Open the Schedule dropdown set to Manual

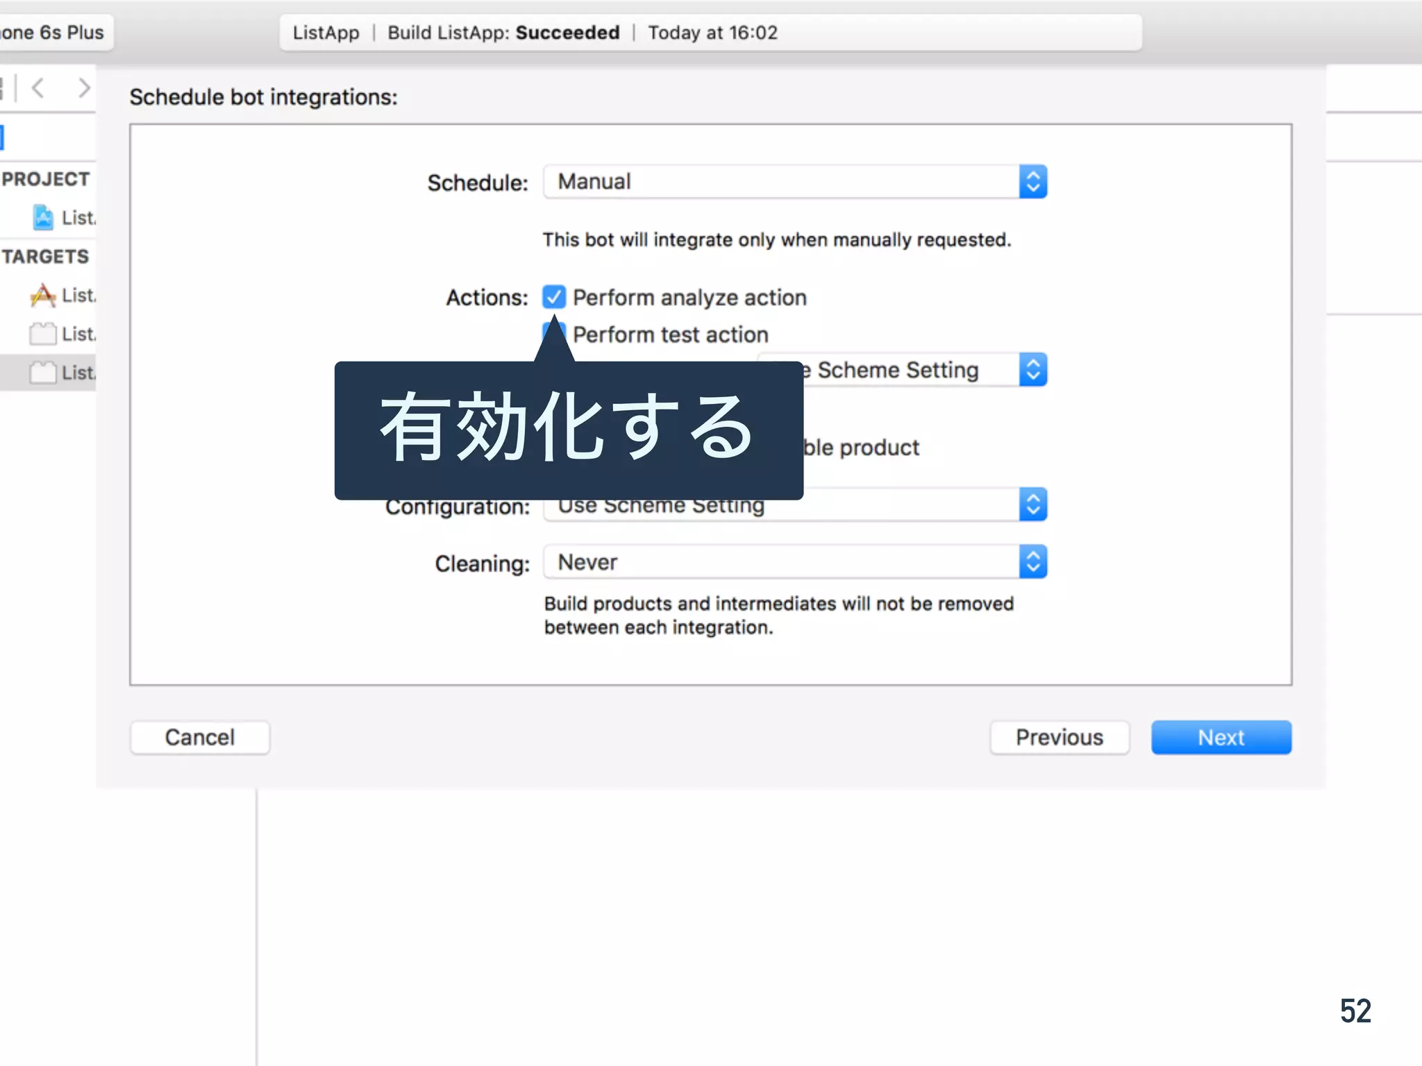point(794,182)
